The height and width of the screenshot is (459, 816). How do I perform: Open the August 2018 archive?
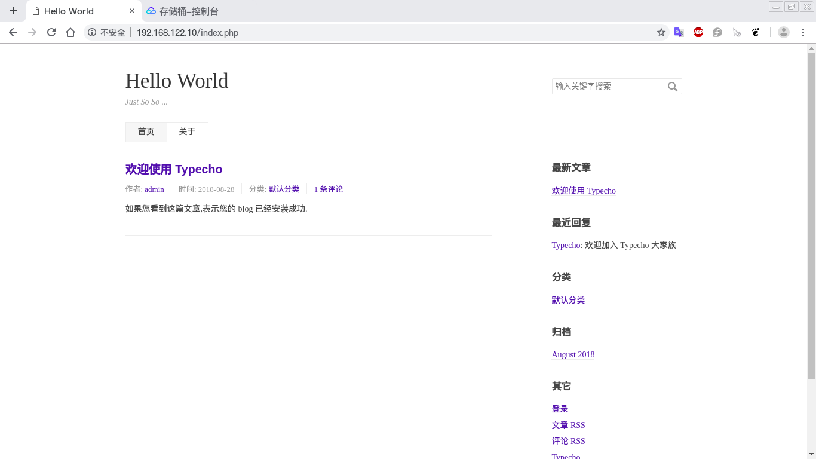[573, 354]
